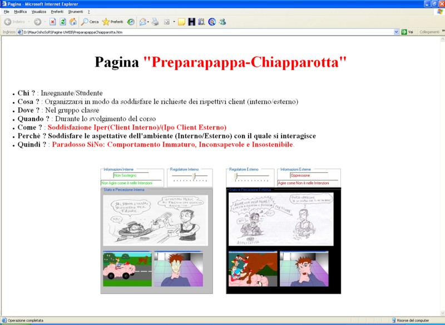The height and width of the screenshot is (325, 445).
Task: Click the Edit page toolbar icon
Action: coord(167,22)
